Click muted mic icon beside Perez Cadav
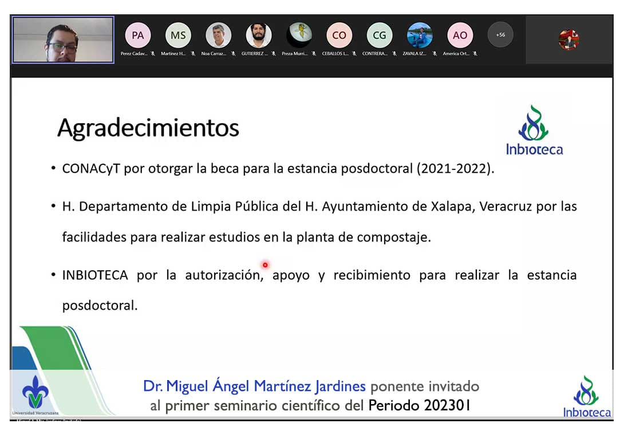Viewport: 624px width, 435px height. tap(153, 54)
